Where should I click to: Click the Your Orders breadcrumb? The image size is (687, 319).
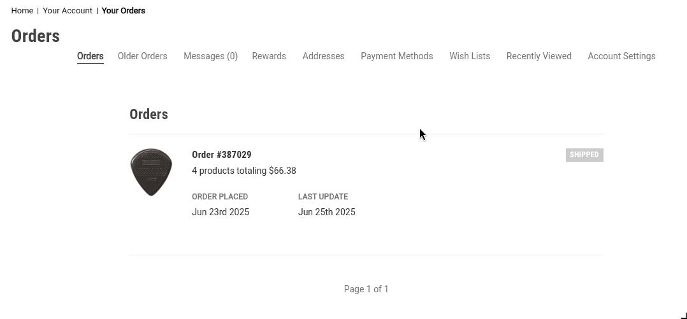tap(124, 11)
